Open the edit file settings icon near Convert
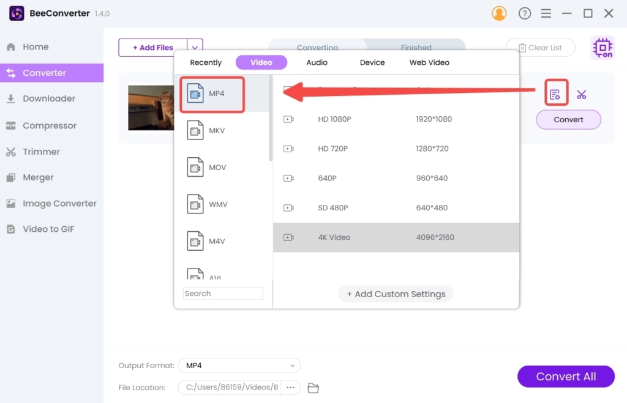The width and height of the screenshot is (627, 403). [555, 94]
